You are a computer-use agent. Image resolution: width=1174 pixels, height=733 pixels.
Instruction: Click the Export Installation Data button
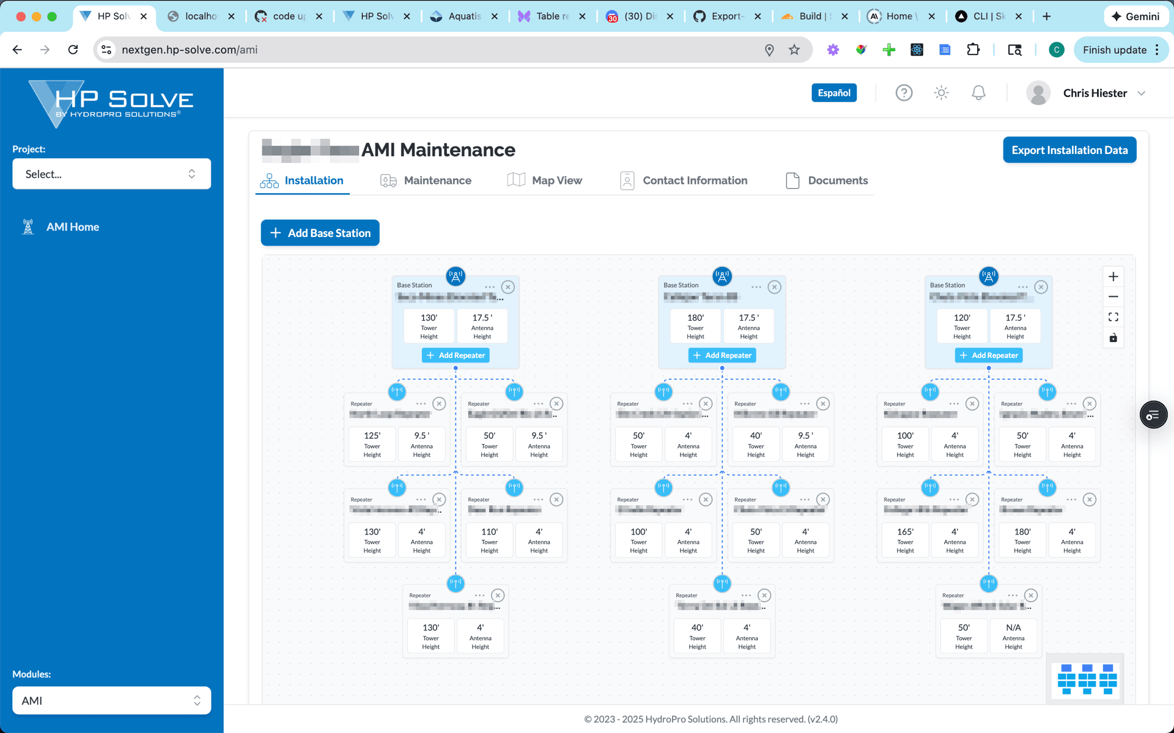click(1069, 150)
